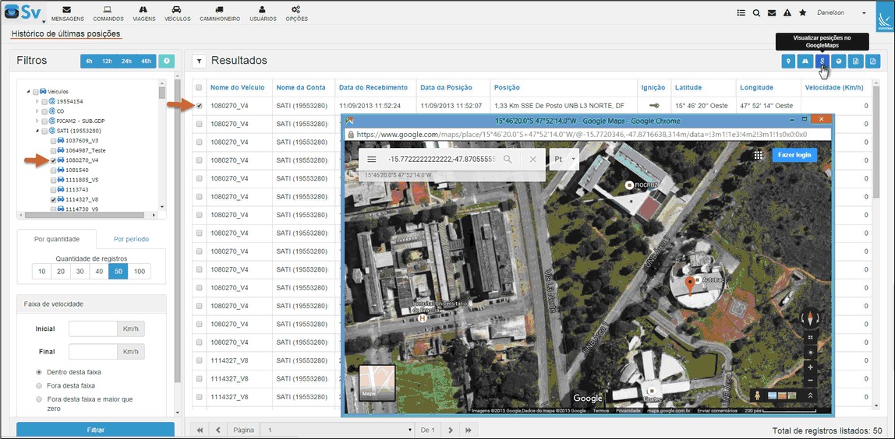Viewport: 895px width, 439px height.
Task: Collapse the Veículos tree root
Action: [29, 91]
